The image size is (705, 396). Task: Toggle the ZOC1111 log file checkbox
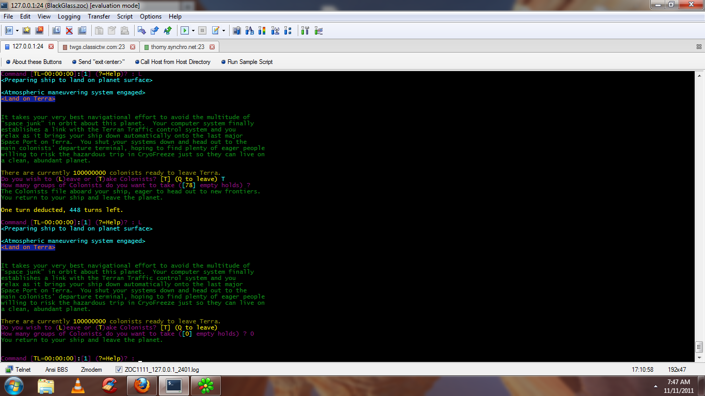click(x=119, y=369)
